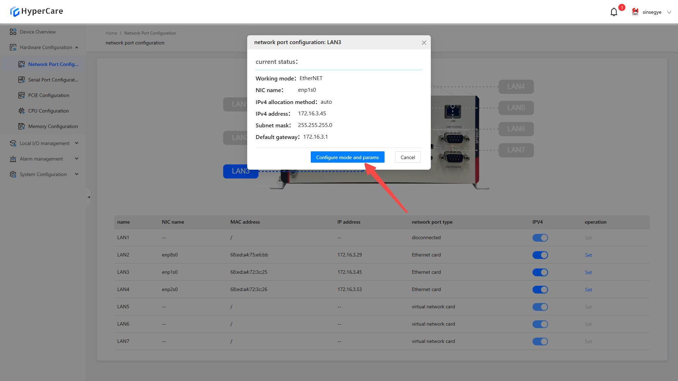Click the PCIE Configuration icon

point(22,95)
